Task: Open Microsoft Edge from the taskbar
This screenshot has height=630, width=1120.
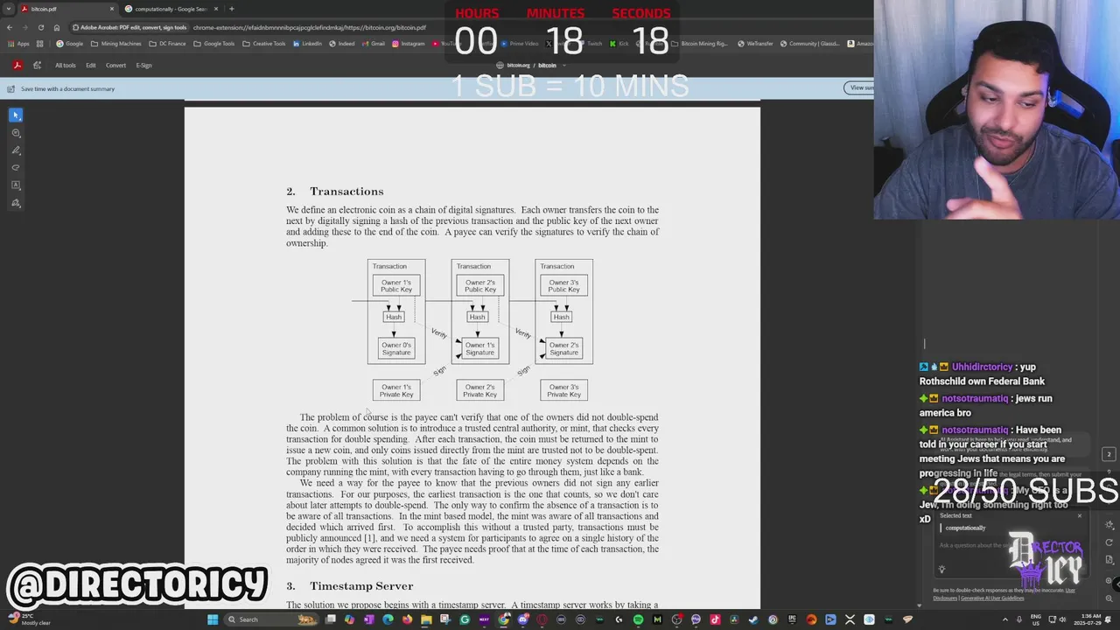Action: 388,619
